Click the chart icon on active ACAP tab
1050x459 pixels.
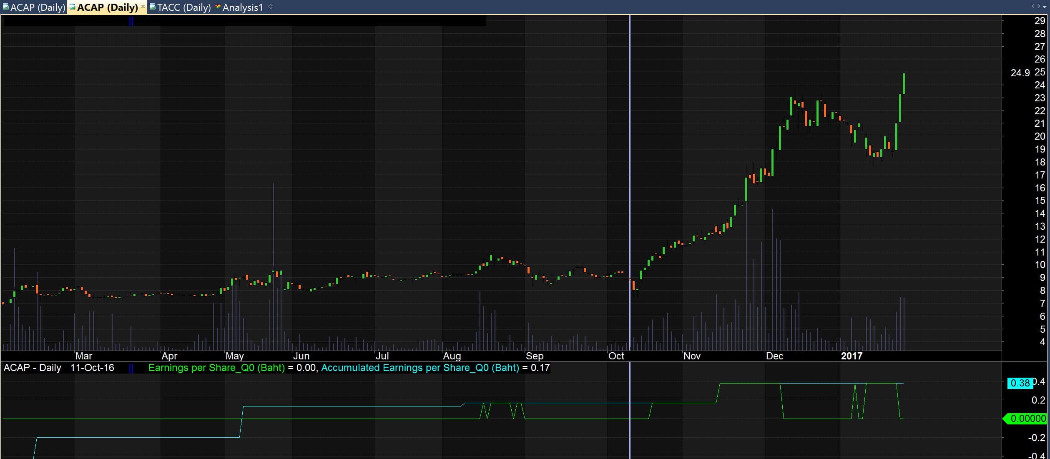[x=72, y=7]
